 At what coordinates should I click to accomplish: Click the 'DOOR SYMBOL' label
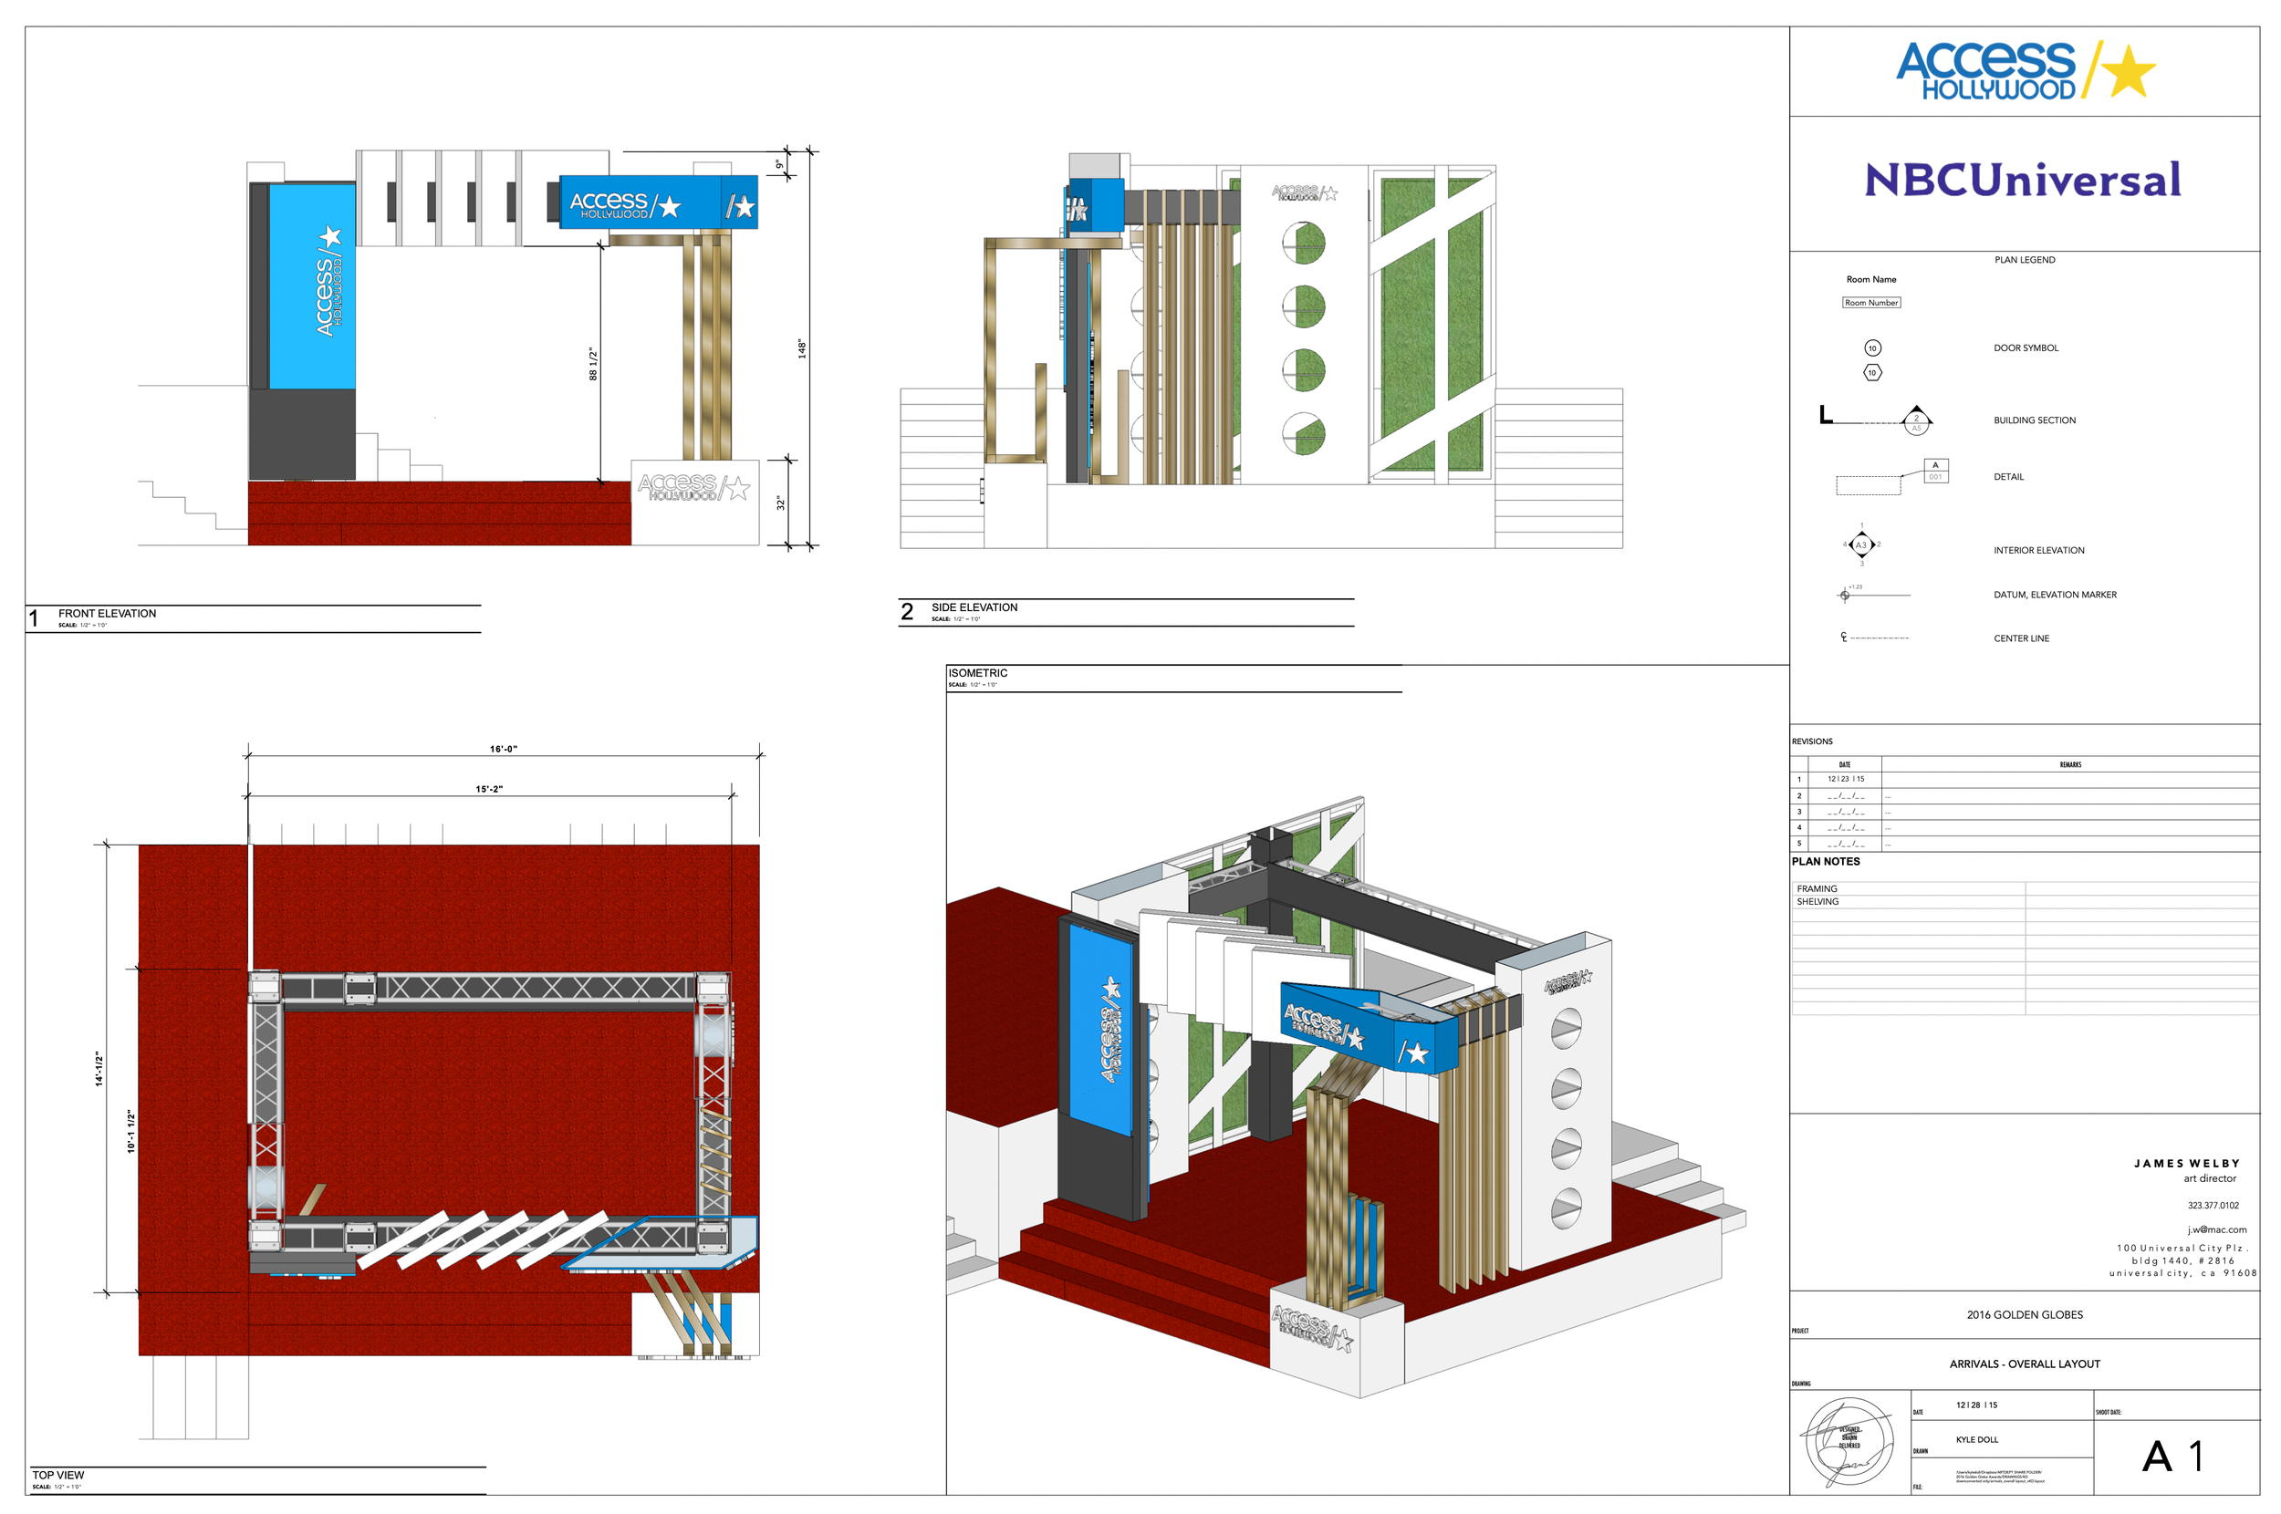(x=2026, y=347)
